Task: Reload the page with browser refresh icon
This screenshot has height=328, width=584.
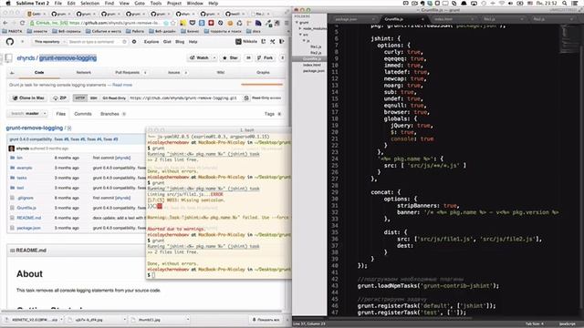Action: 22,23
